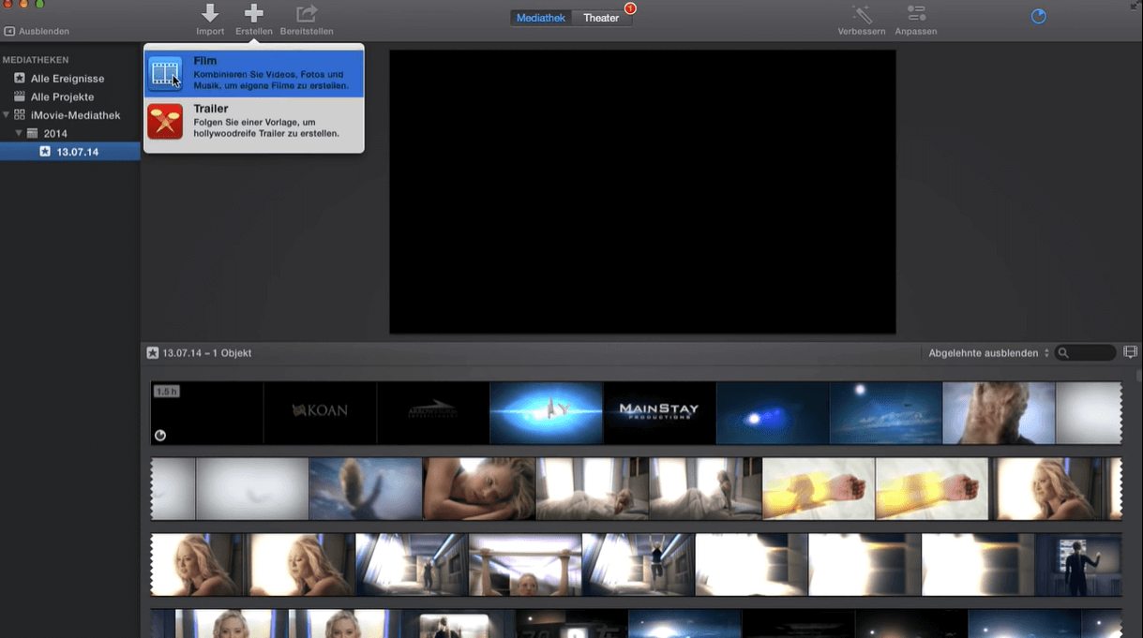1143x638 pixels.
Task: Click the magnifier icon in search field
Action: (1063, 353)
